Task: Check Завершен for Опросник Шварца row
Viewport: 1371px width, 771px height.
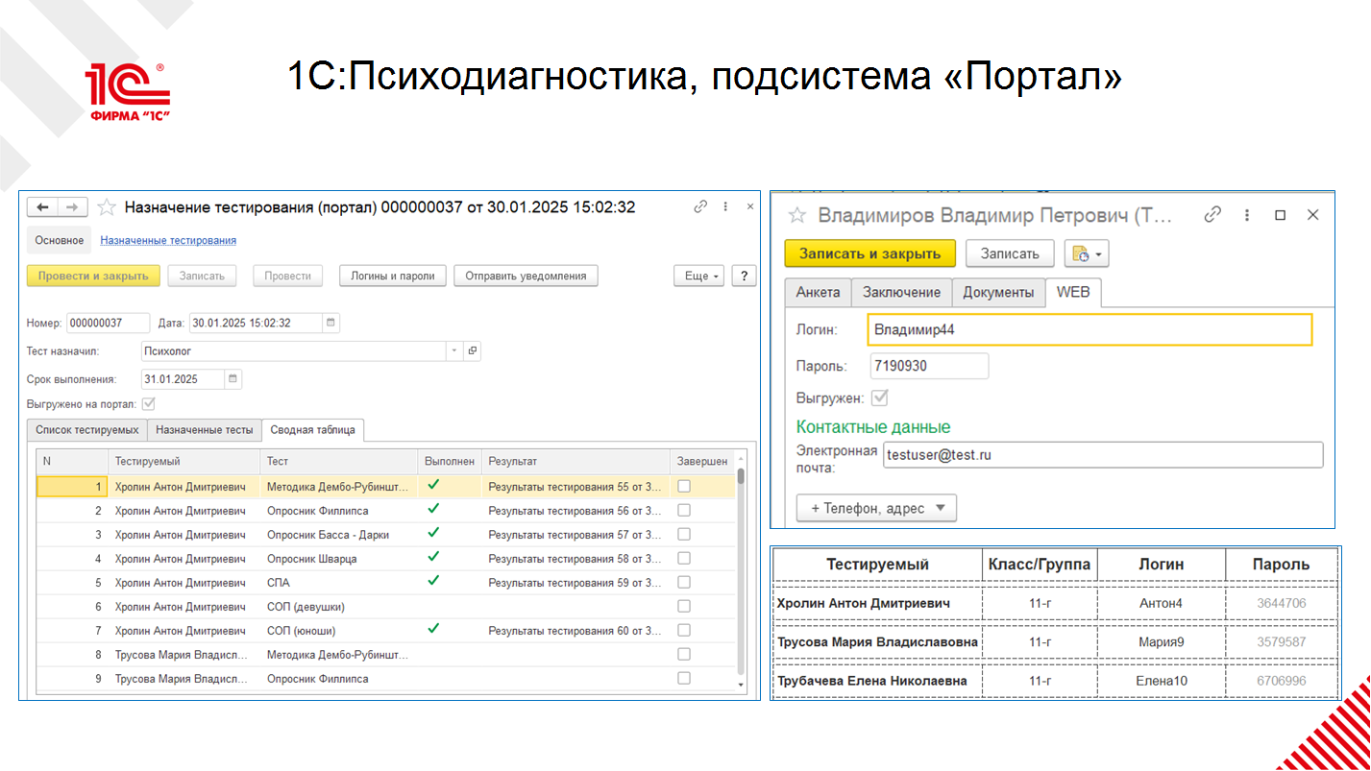Action: click(684, 558)
